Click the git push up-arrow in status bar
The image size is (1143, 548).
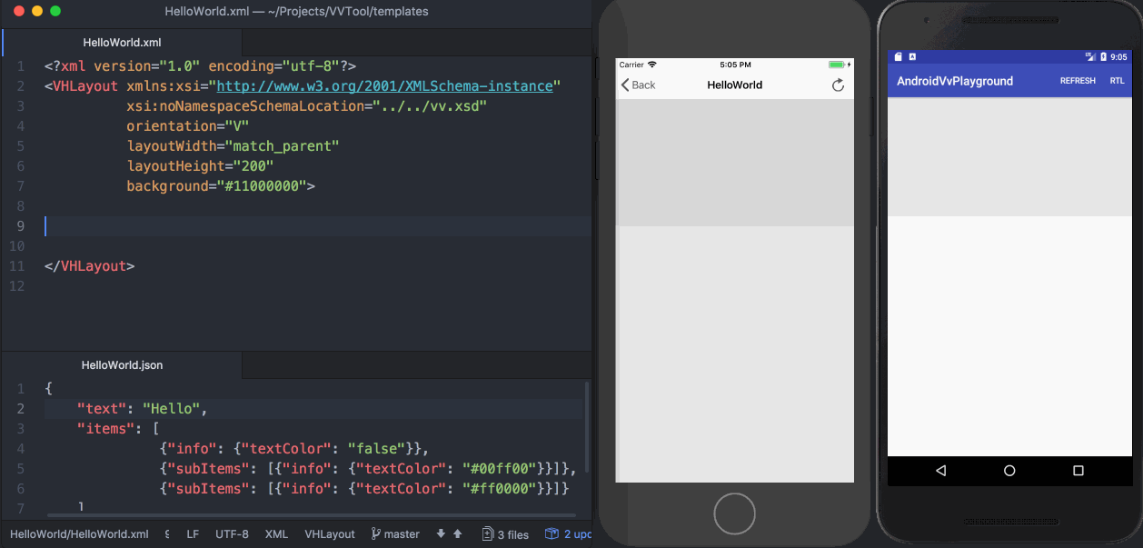point(458,534)
